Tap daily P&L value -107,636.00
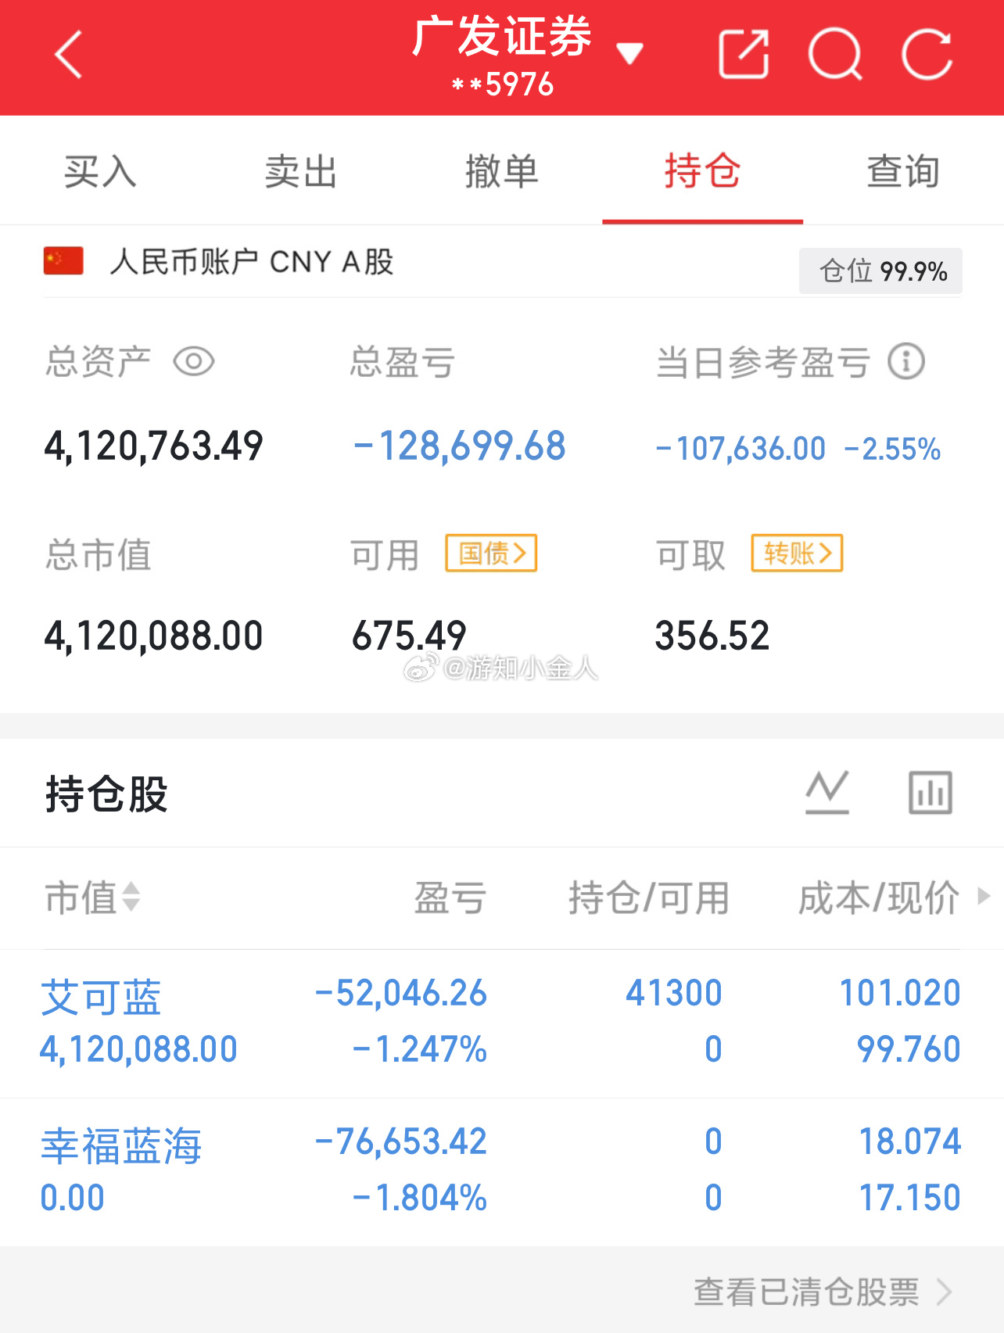 (x=740, y=449)
